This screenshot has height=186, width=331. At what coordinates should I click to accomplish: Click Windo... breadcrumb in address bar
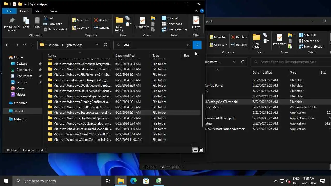coord(54,45)
